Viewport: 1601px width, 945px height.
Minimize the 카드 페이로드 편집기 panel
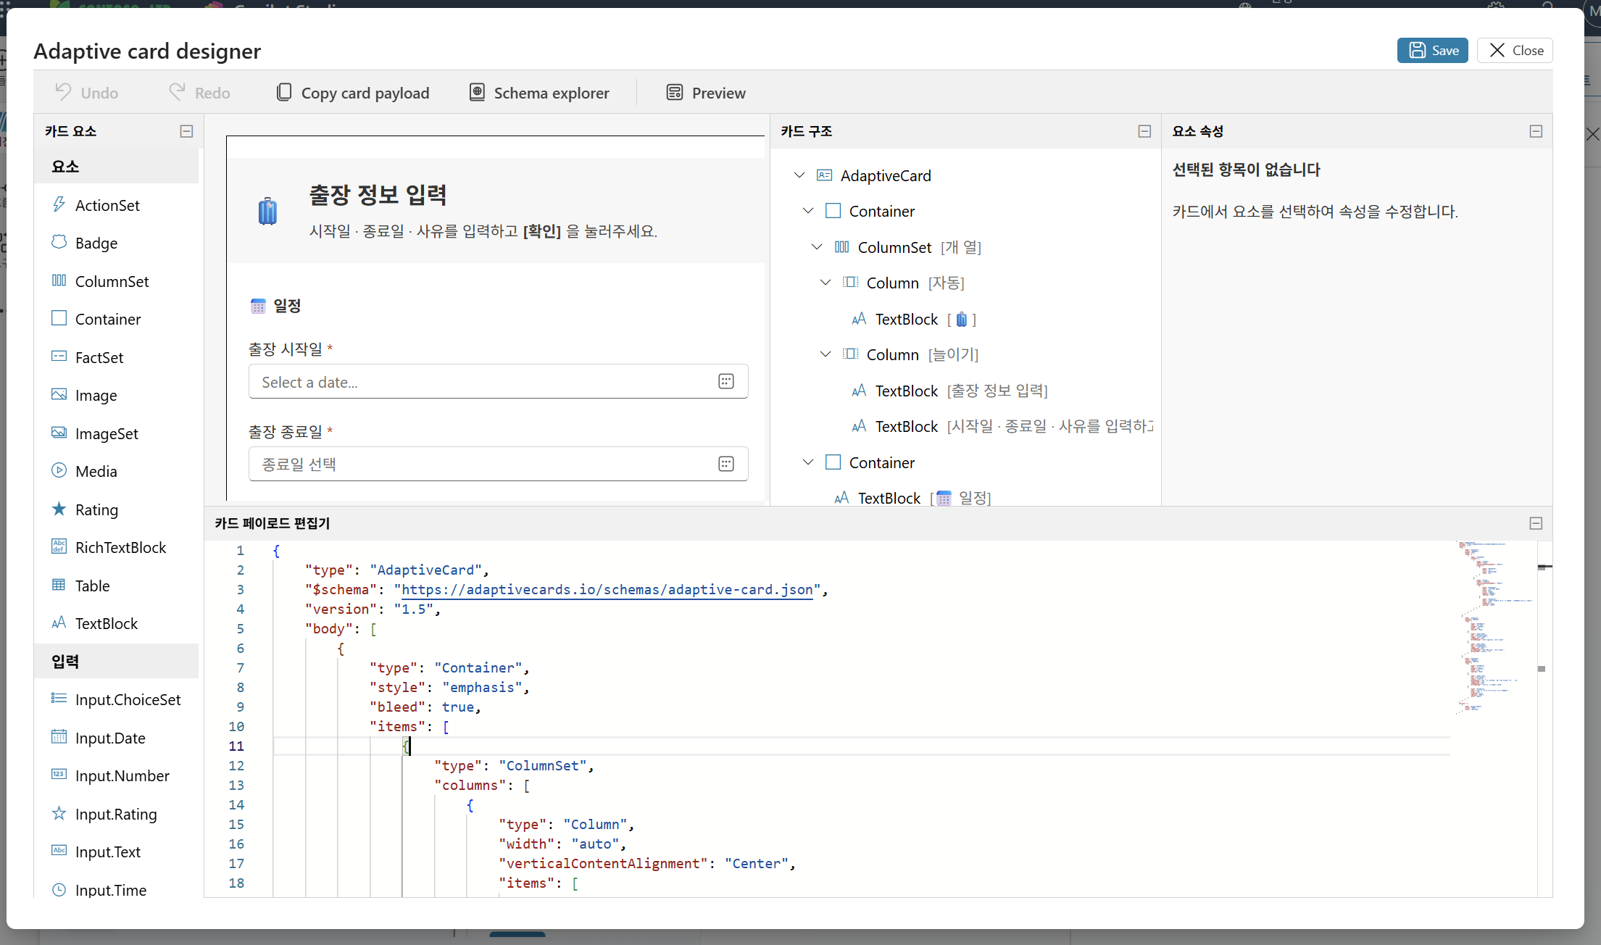[1536, 523]
